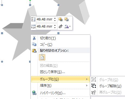Open the グループ化(G) submenu entry
Screen dimensions: 125x99
[60, 79]
